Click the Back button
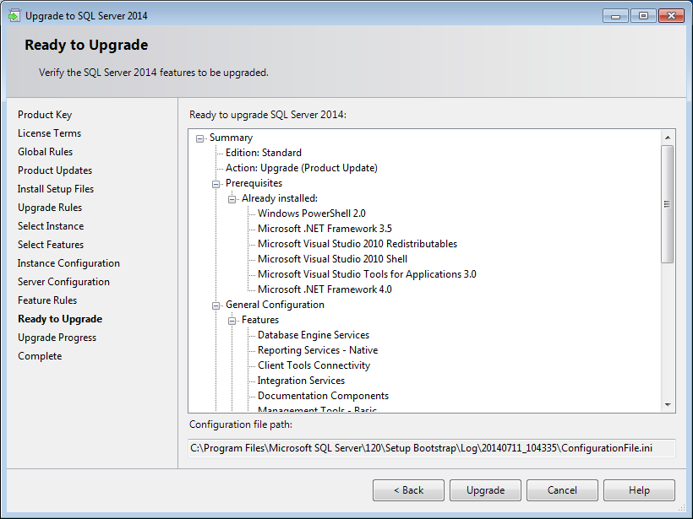The image size is (693, 519). (x=408, y=490)
